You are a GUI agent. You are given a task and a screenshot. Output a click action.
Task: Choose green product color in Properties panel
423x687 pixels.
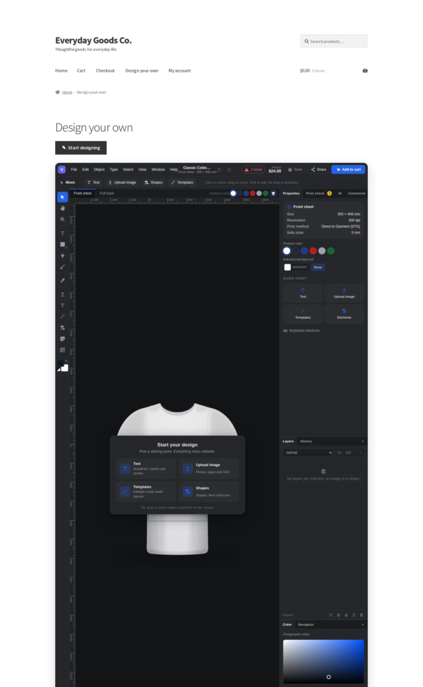(x=331, y=251)
